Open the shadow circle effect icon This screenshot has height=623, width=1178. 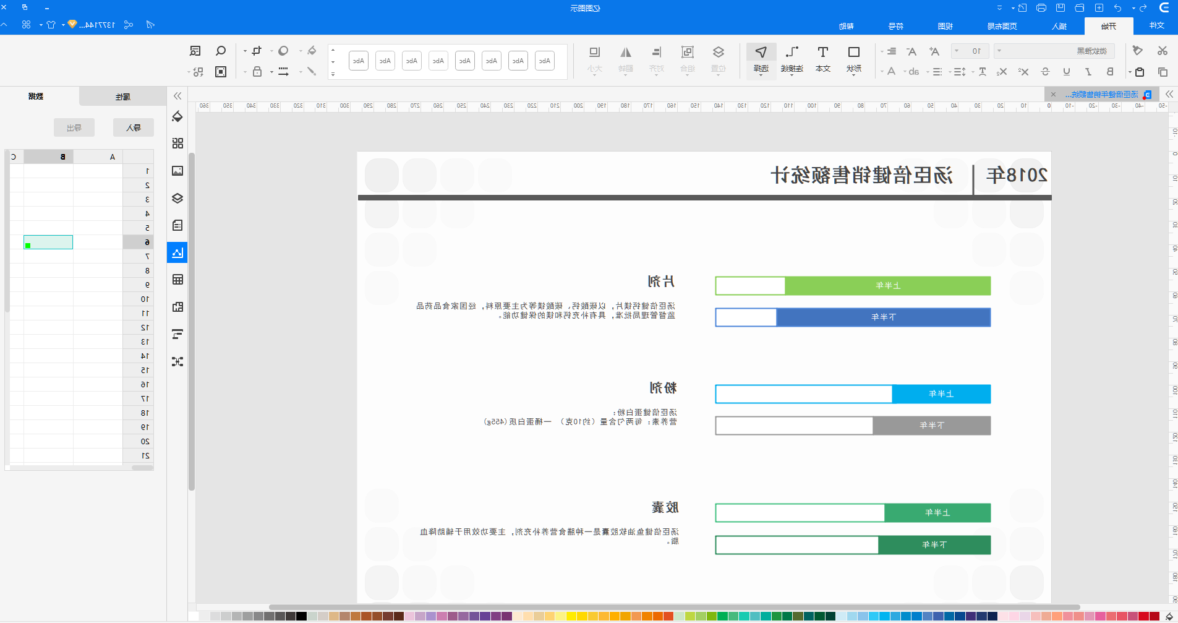[x=283, y=51]
